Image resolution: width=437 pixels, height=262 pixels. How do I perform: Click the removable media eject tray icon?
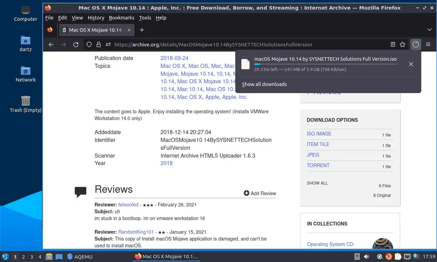coord(357,257)
